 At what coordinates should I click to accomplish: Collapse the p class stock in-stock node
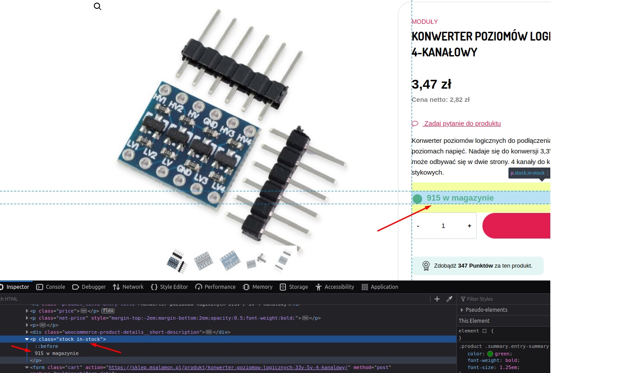click(27, 339)
